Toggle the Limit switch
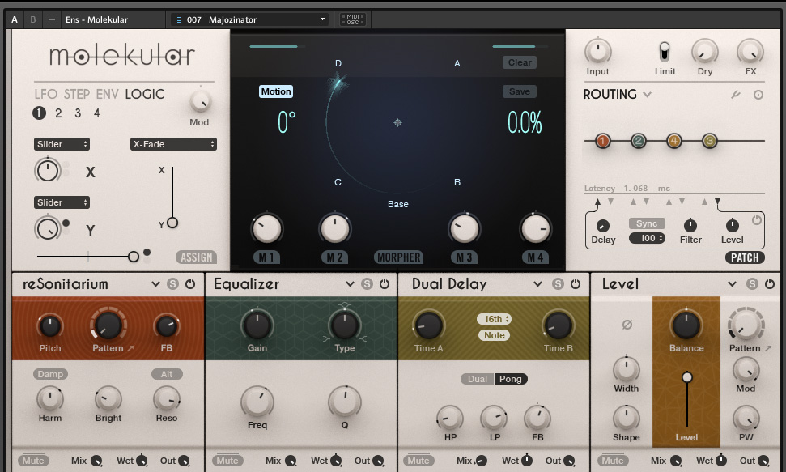 pos(665,52)
